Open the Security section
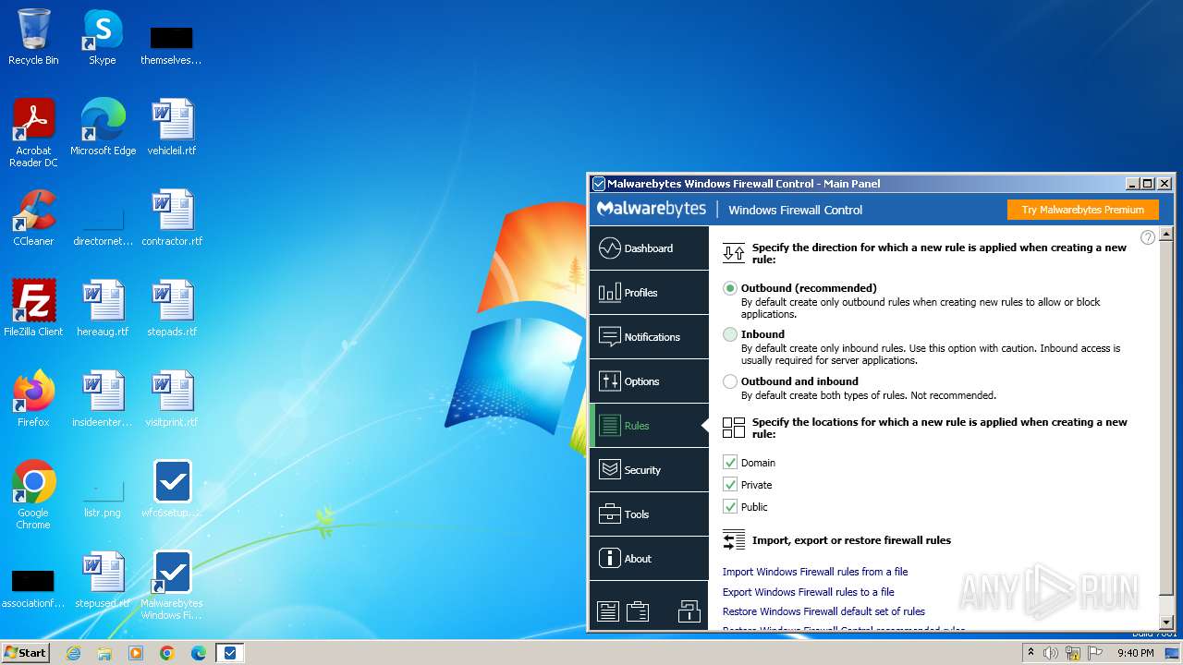1183x665 pixels. [x=649, y=470]
